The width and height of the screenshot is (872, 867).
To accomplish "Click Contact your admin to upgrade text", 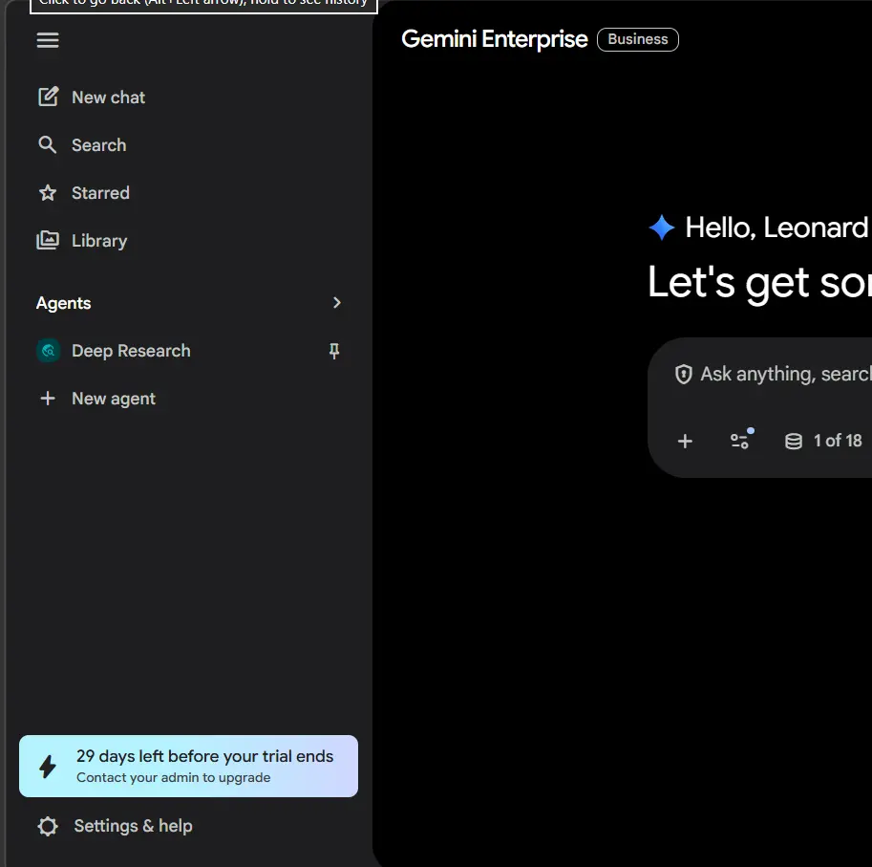I will 174,778.
